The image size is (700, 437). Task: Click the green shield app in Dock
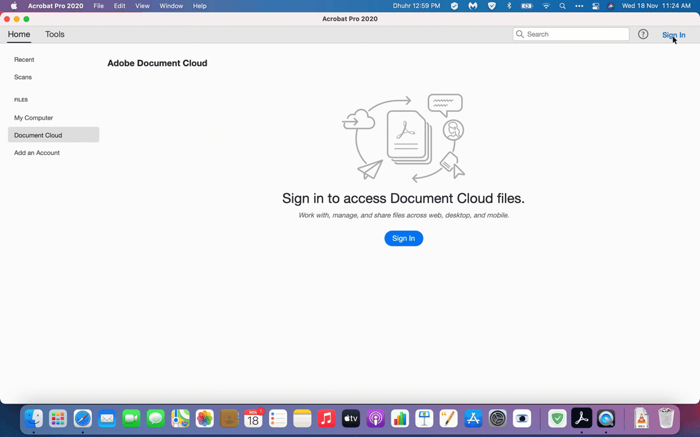(557, 419)
